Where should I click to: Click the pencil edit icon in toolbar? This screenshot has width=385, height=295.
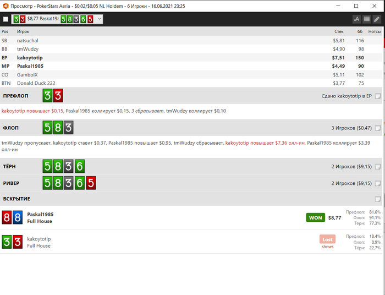coord(377,19)
